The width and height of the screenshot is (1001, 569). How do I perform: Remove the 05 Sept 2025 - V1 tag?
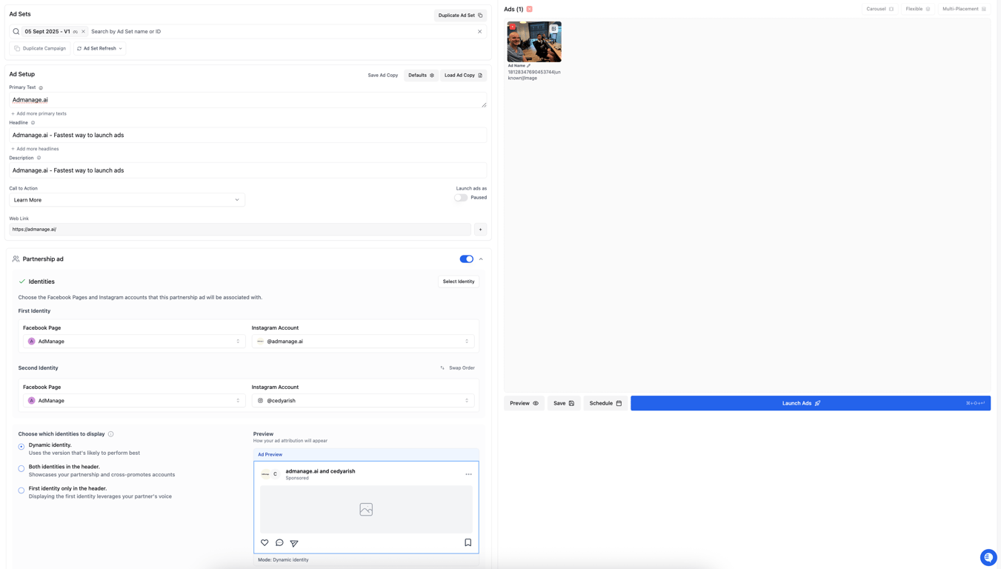(83, 32)
